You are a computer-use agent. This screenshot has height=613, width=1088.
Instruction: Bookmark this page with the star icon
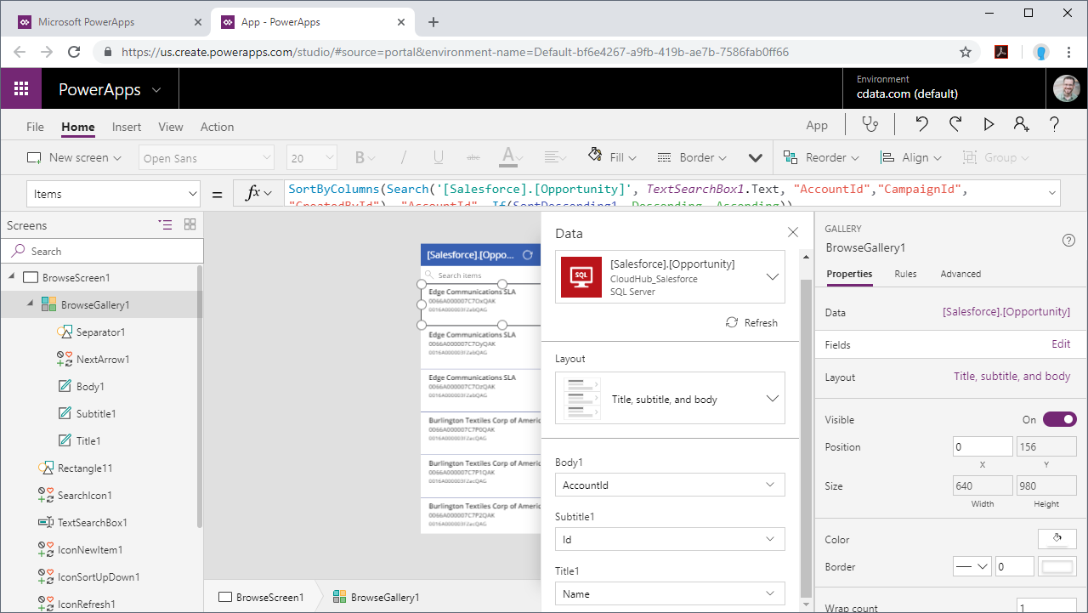point(966,52)
